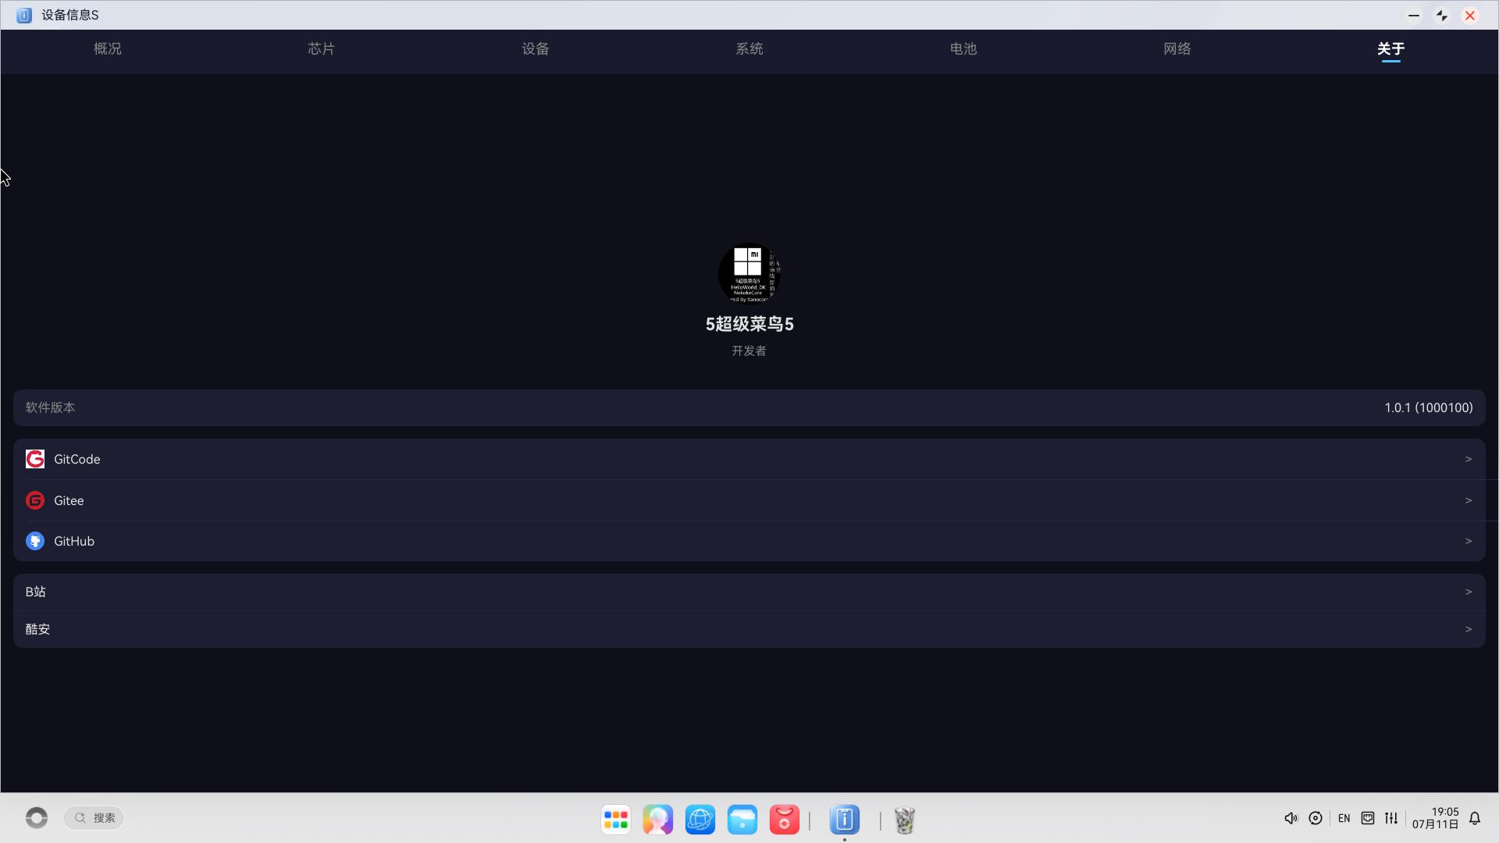1499x843 pixels.
Task: Switch to the 网络 tab
Action: (1177, 48)
